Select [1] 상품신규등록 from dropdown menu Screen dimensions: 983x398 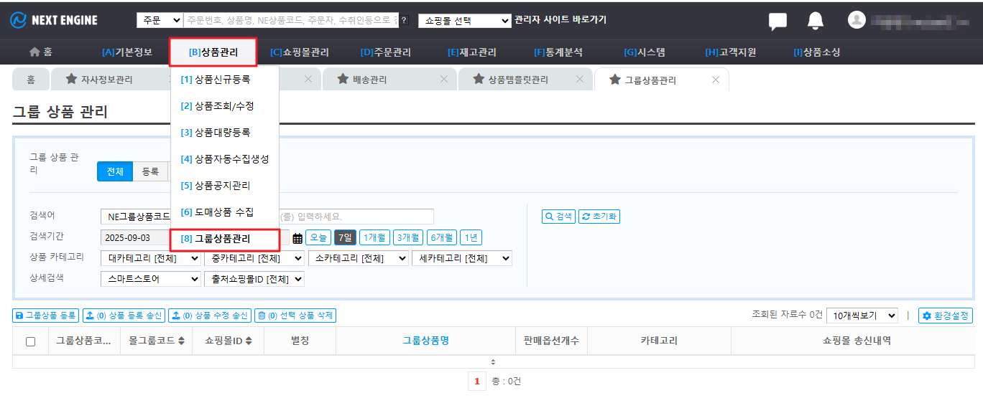pos(224,79)
